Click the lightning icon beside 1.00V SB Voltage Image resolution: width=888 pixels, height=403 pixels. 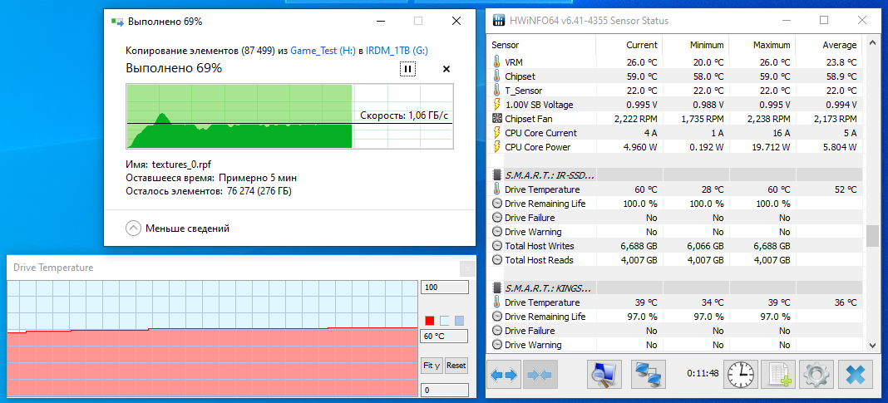[496, 105]
